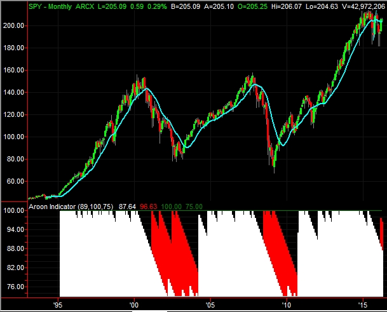This screenshot has width=387, height=312.
Task: Click the last price L=205.09
Action: tap(112, 6)
